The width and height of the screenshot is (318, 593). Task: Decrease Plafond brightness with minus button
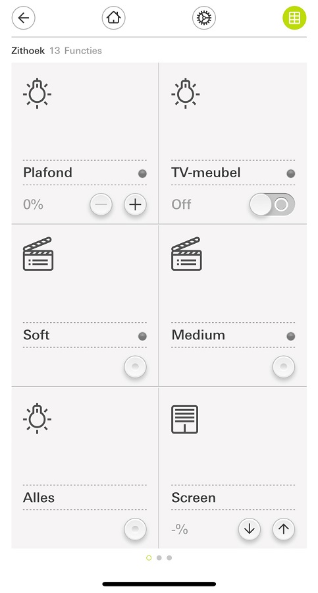coord(101,205)
